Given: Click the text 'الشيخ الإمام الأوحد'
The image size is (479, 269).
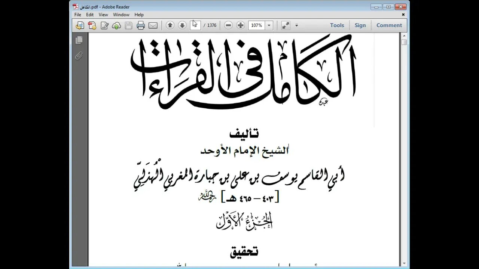Looking at the screenshot, I should [245, 150].
